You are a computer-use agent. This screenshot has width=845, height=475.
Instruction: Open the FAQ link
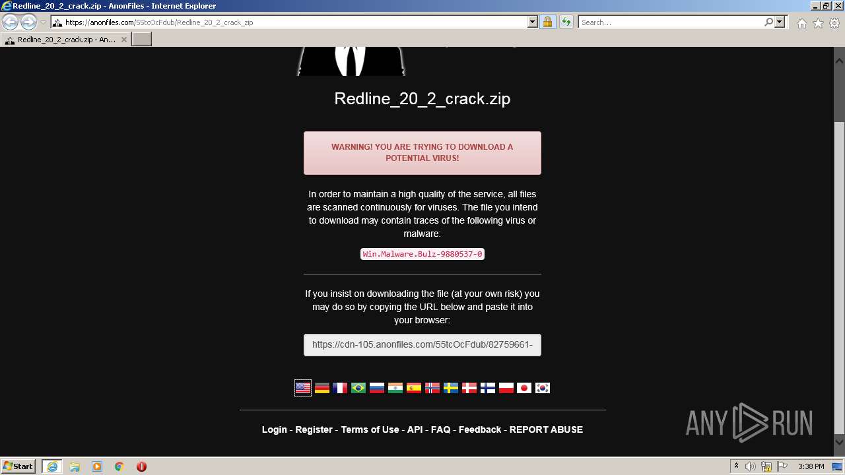click(x=440, y=429)
